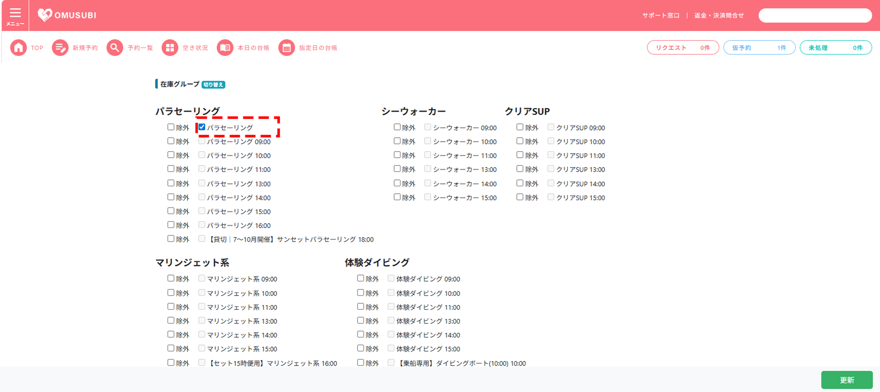Check 除外 for 【セット15時便用】マリンジェット系 16:00
The width and height of the screenshot is (880, 392).
coord(171,362)
